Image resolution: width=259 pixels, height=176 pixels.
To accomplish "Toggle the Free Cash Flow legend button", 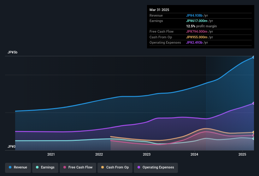I will (x=78, y=168).
